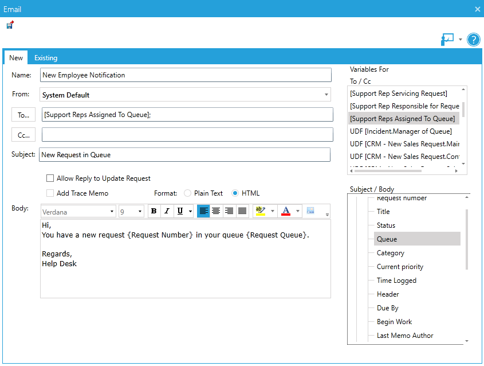Select Status in Subject/Body tree
This screenshot has width=484, height=366.
point(386,225)
